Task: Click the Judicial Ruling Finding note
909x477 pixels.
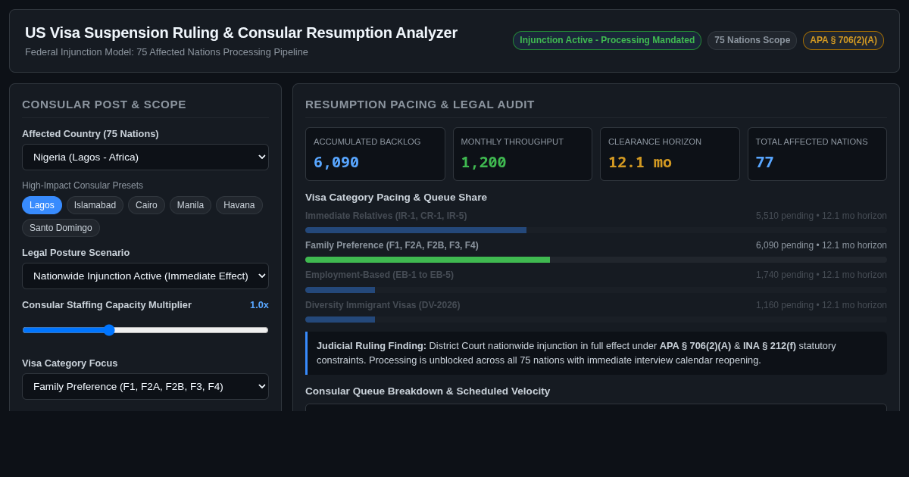Action: 596,353
